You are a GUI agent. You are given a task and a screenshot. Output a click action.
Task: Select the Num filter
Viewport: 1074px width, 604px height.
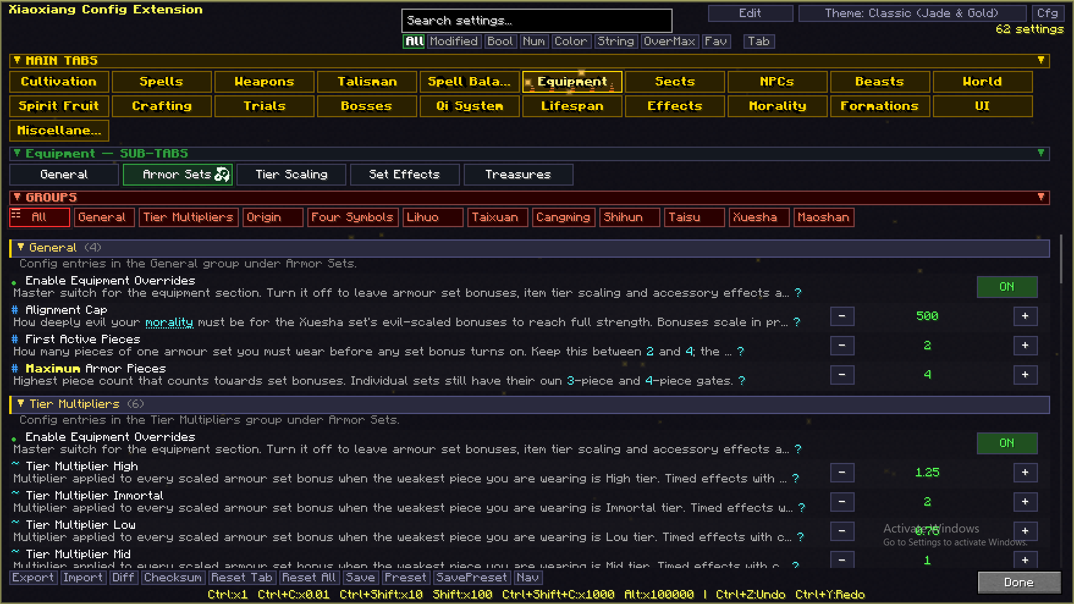click(534, 41)
